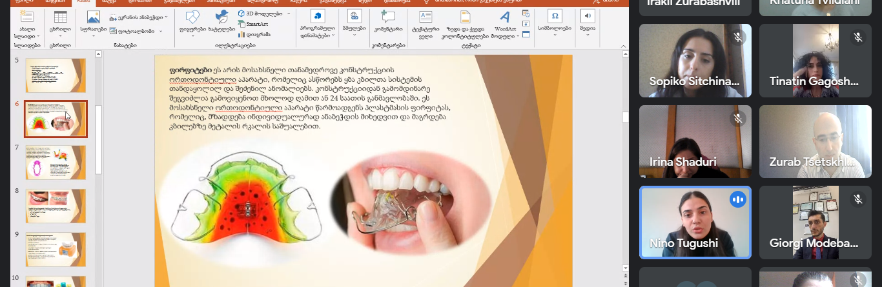Screen dimensions: 882x287
Task: Click the Photo Album icon
Action: point(114,30)
